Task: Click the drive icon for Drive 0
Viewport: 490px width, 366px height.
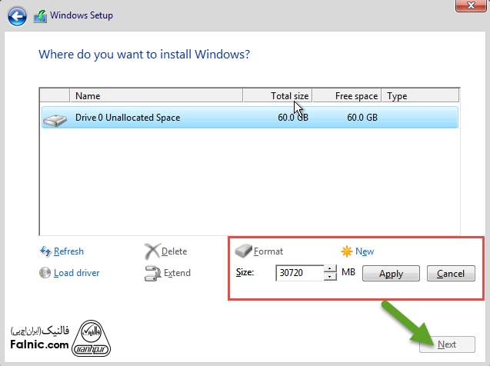Action: coord(54,118)
